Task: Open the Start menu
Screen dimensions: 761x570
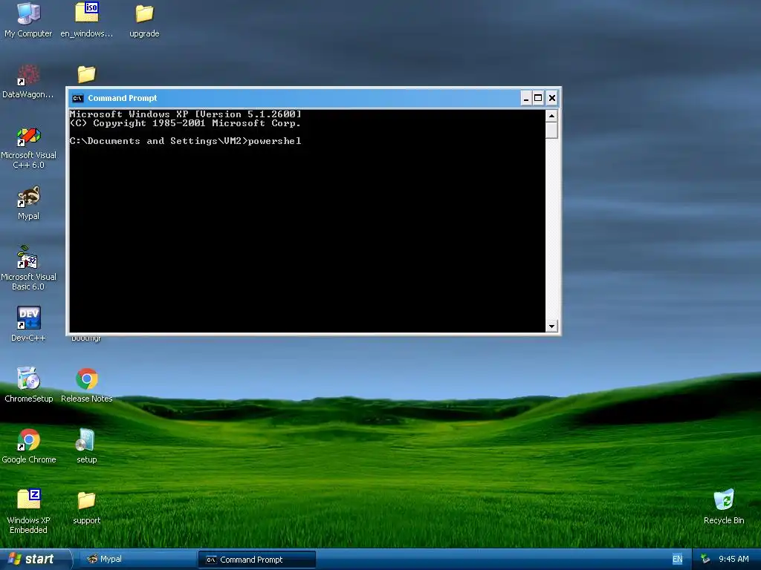Action: (34, 559)
